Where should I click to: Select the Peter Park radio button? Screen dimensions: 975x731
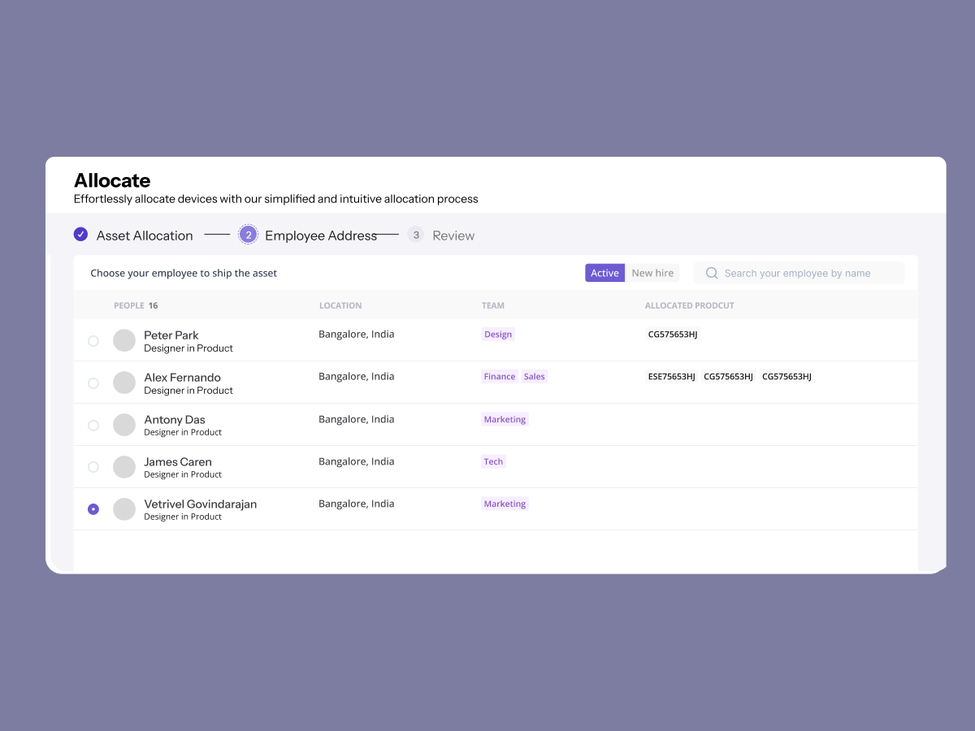click(x=93, y=341)
